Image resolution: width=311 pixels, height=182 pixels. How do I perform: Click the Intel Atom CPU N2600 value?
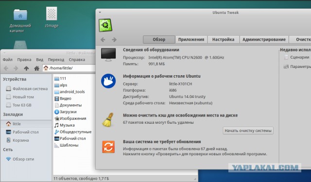[186, 58]
